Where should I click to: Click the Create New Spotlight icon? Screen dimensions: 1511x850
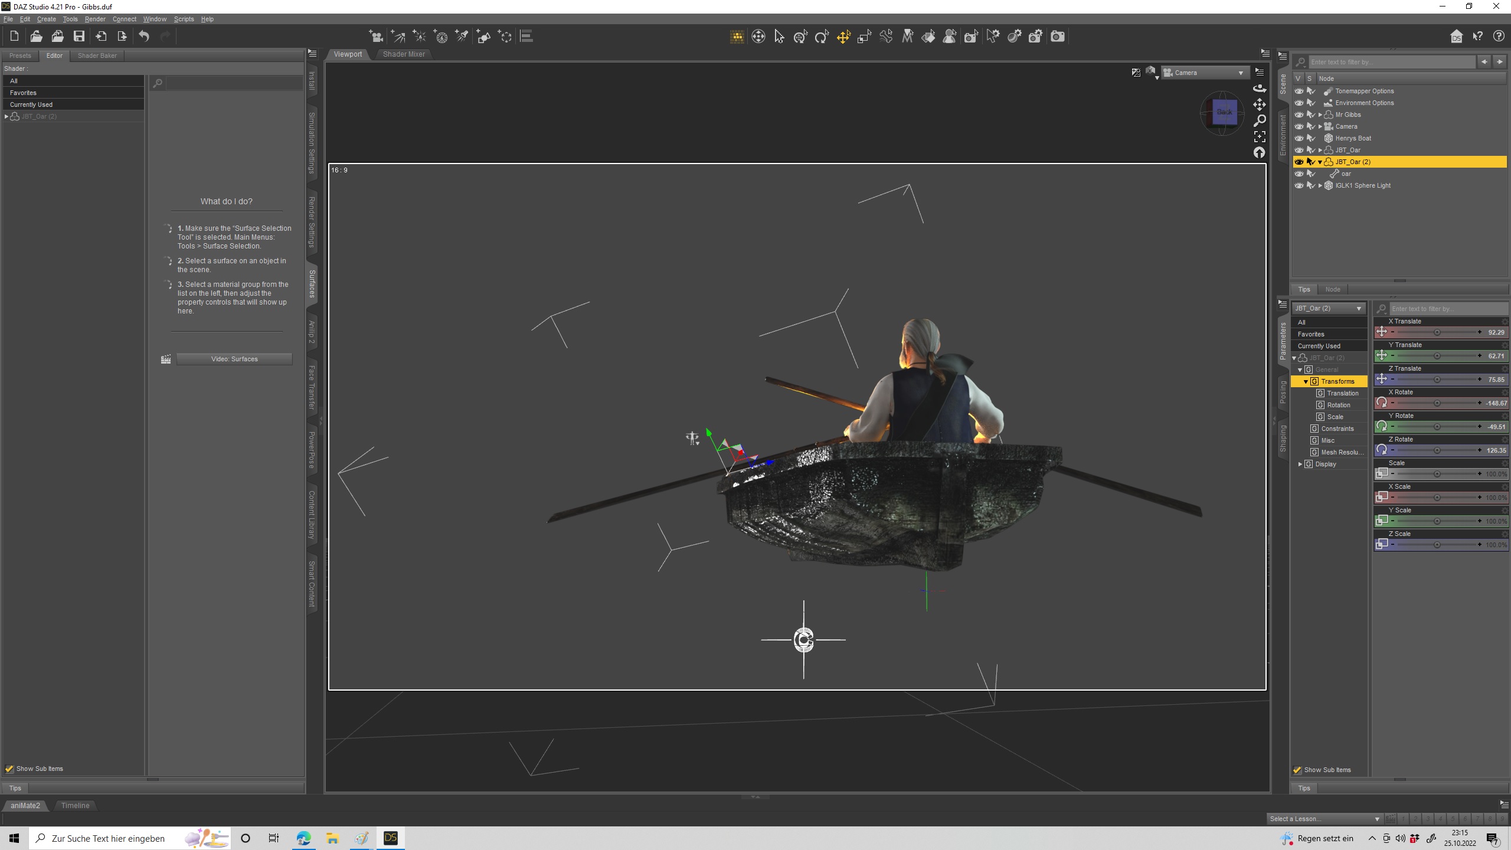[x=462, y=37]
